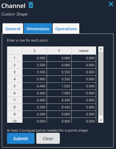
Task: Select the Dimensions tab
Action: coord(38,29)
